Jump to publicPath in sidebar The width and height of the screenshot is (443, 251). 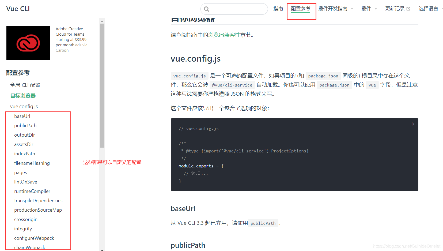click(25, 125)
